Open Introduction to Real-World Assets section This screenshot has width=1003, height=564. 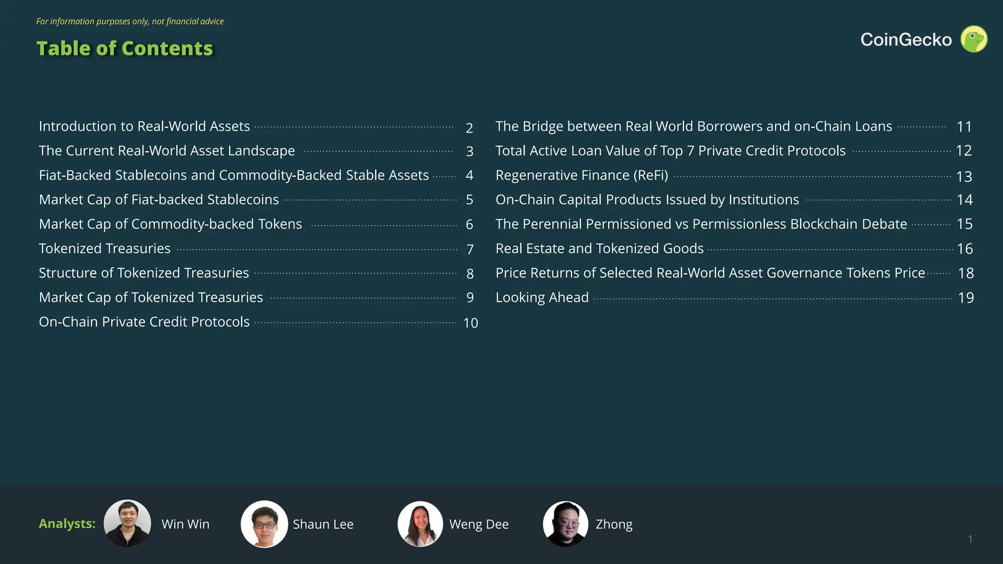pyautogui.click(x=144, y=126)
